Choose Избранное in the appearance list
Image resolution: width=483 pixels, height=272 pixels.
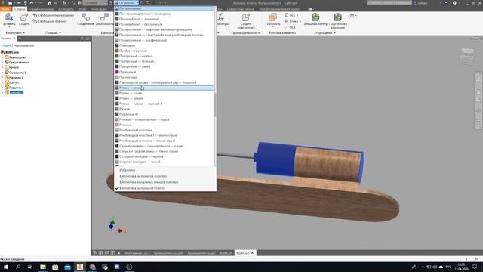pos(127,170)
